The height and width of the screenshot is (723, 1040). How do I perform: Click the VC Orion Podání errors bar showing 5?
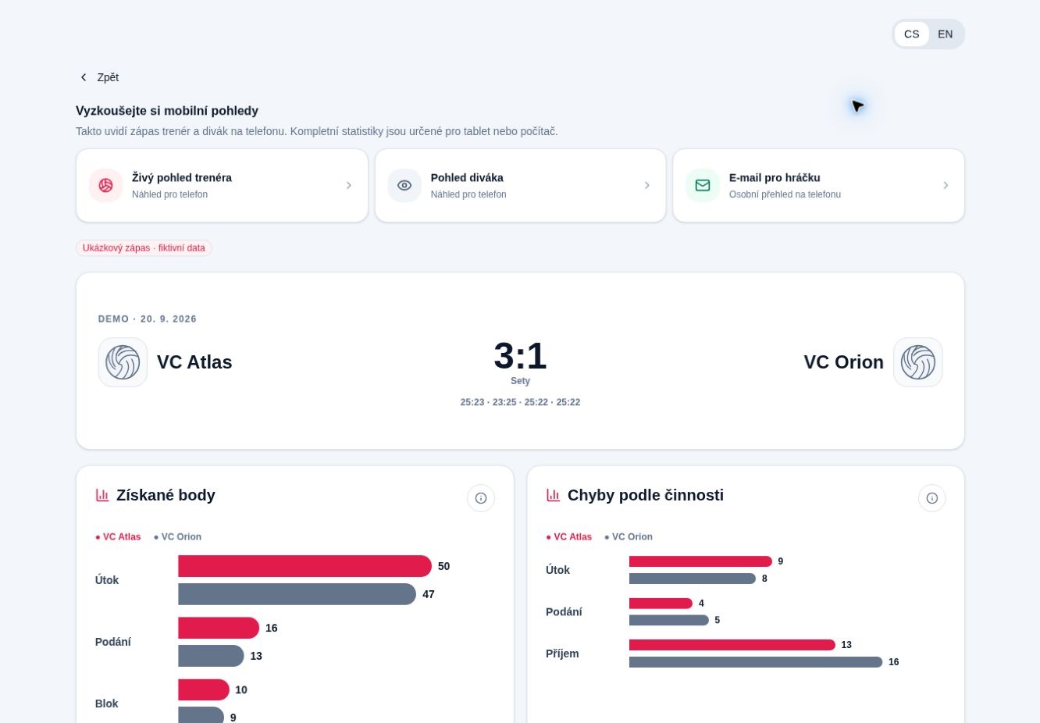pyautogui.click(x=669, y=621)
